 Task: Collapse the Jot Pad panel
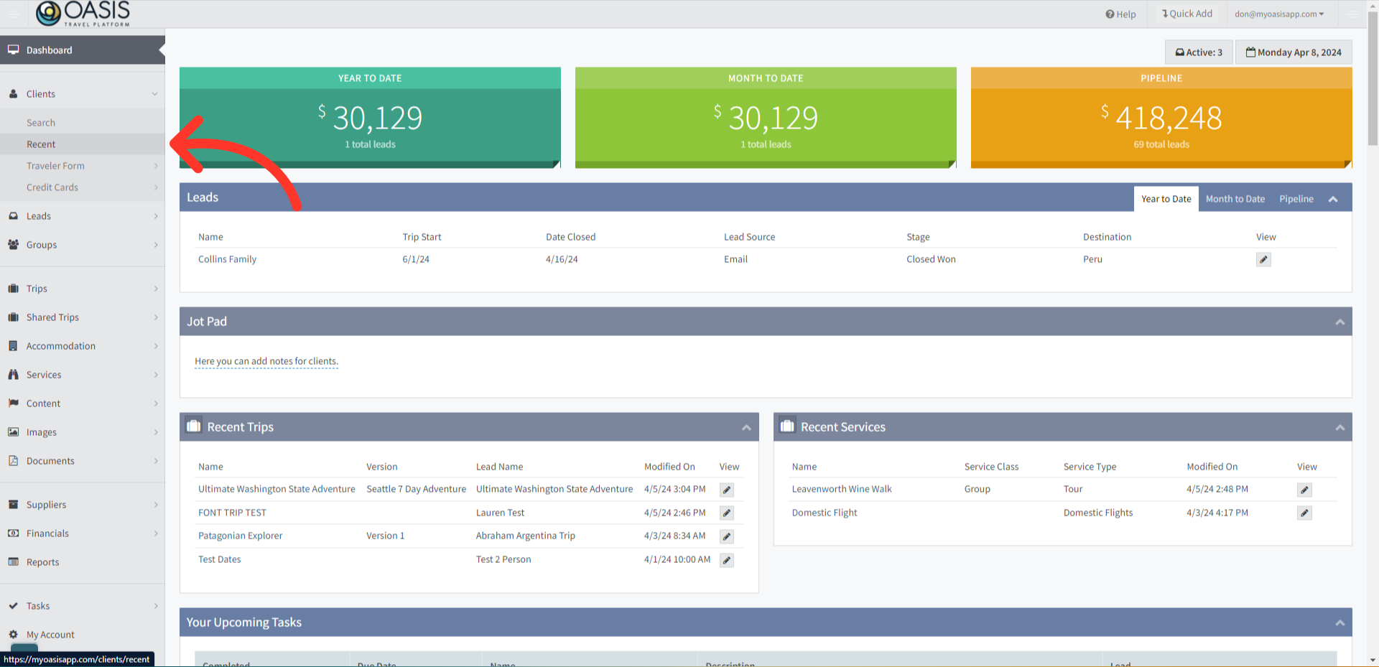tap(1339, 322)
